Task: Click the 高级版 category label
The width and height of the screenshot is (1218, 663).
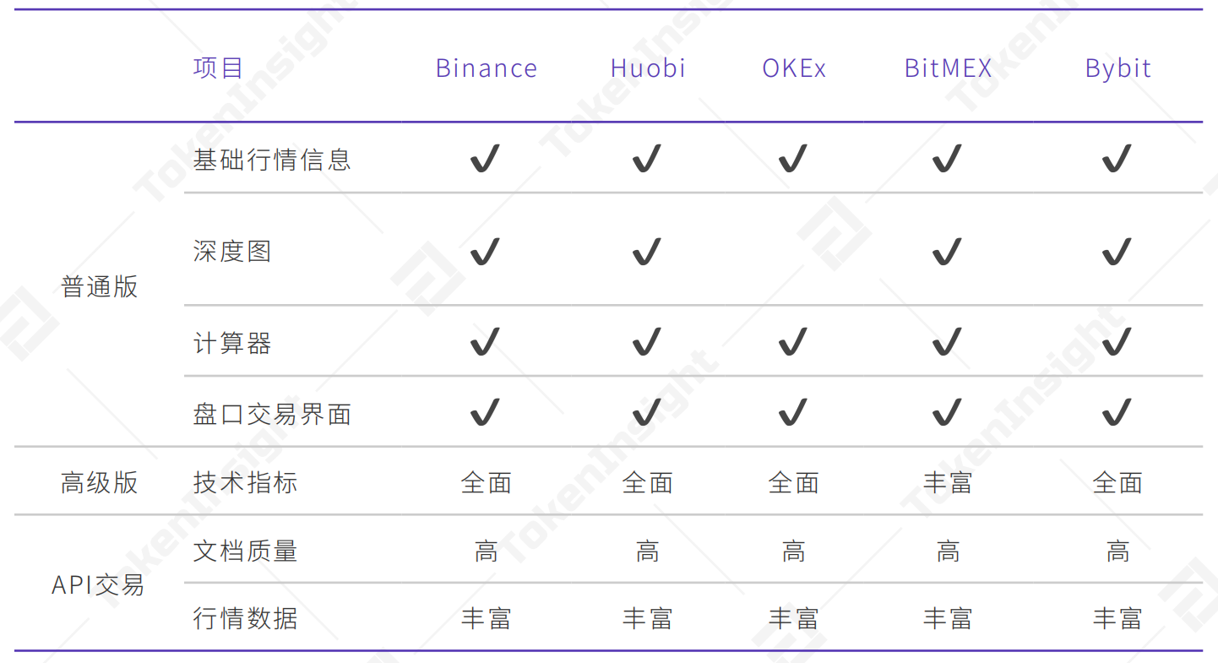Action: point(99,482)
